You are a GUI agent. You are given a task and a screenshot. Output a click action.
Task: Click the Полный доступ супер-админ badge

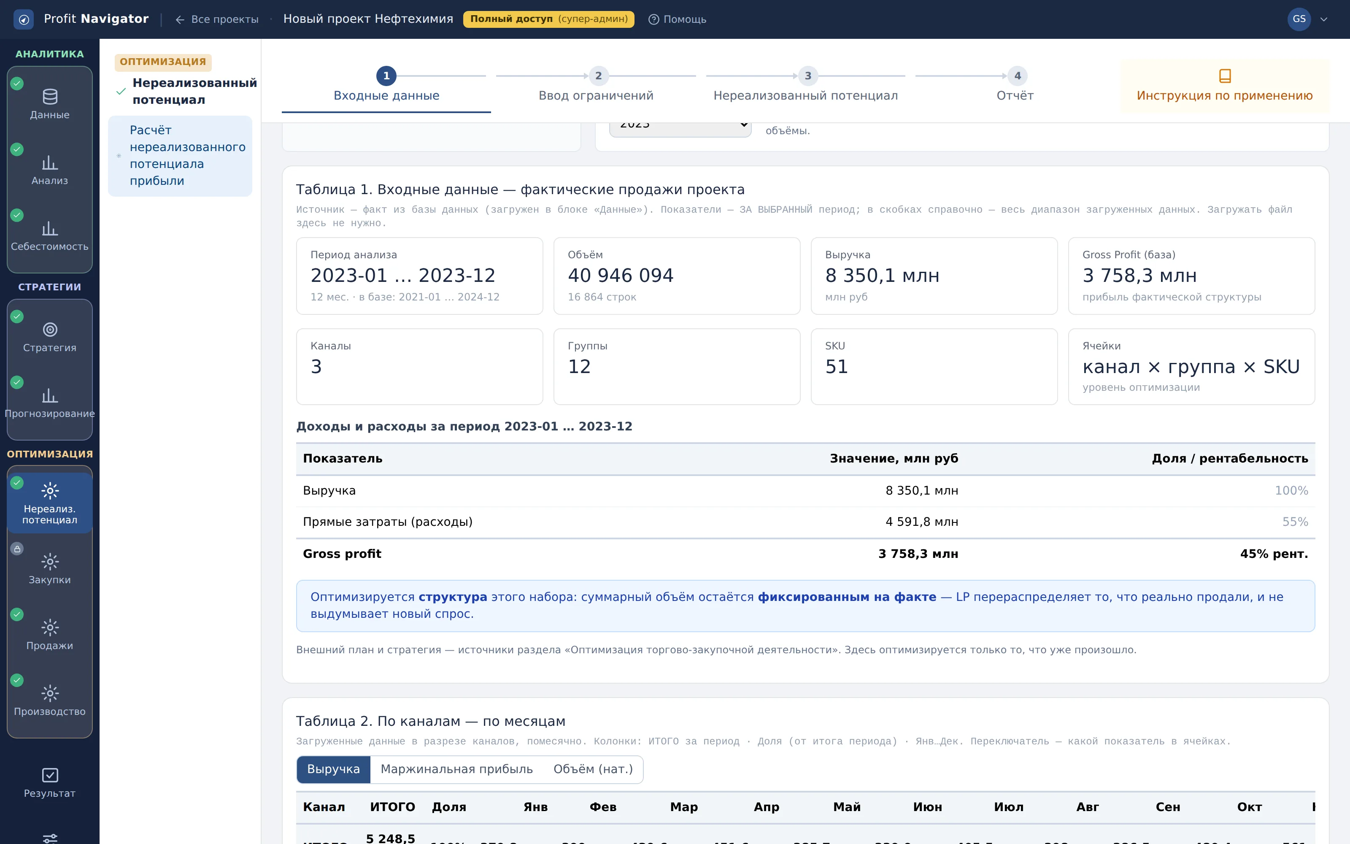click(548, 19)
